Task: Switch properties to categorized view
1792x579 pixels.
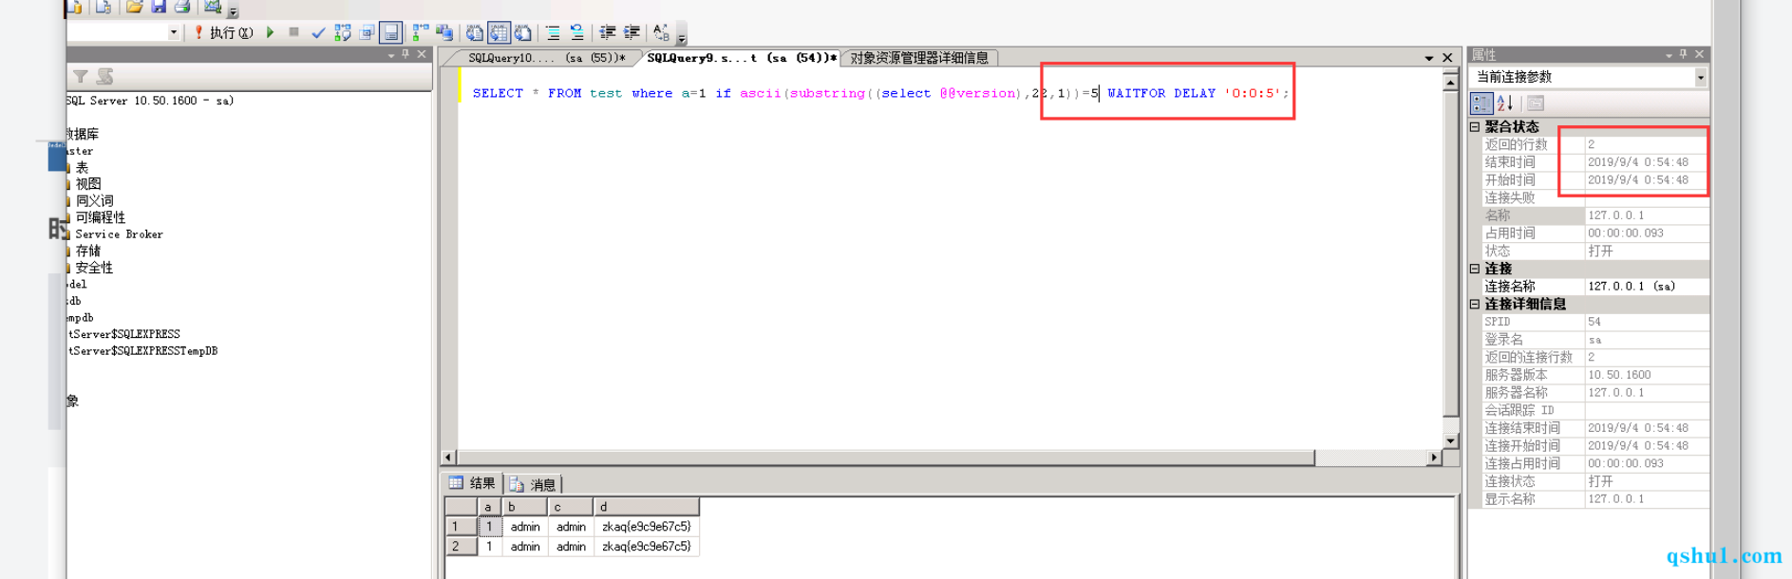Action: (1481, 103)
